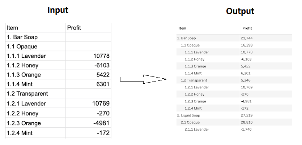This screenshot has height=145, width=302.
Task: Select "1. Bar Soap" row in Output table
Action: click(x=187, y=38)
